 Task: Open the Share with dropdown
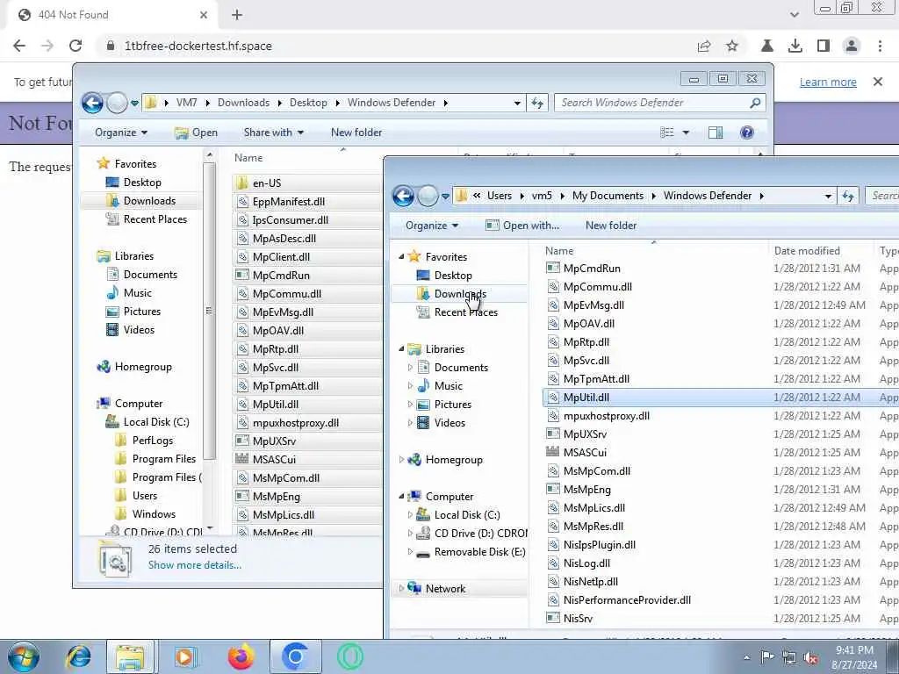[x=274, y=133]
